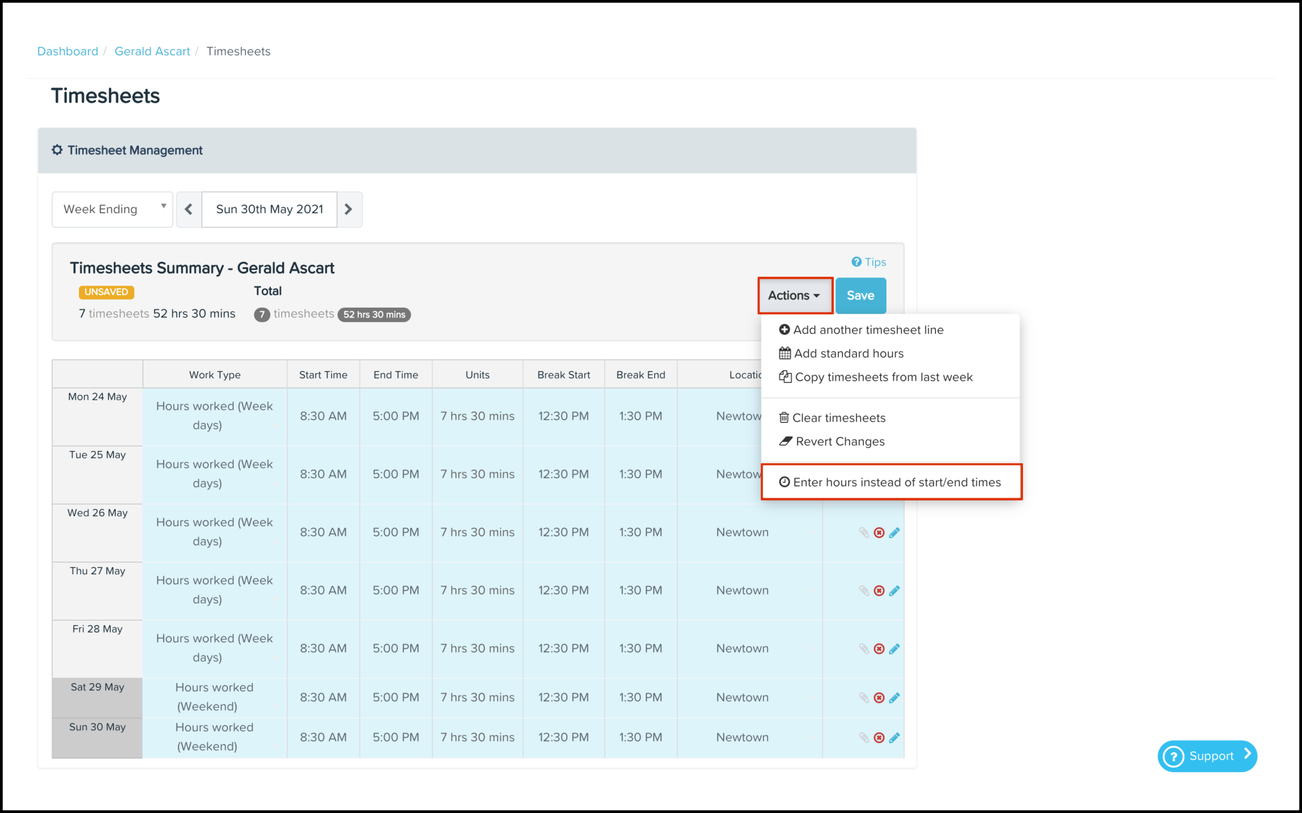Go to next week with right arrow
The height and width of the screenshot is (813, 1302).
click(349, 209)
